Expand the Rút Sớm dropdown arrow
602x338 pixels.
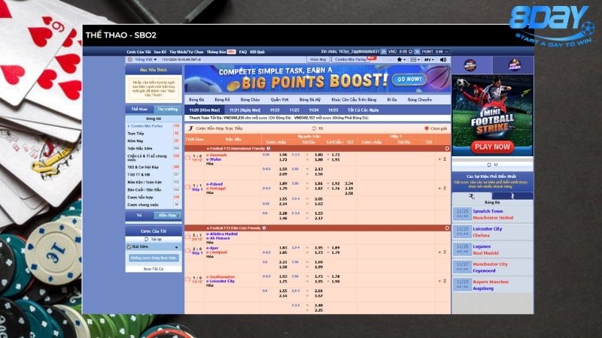point(177,247)
